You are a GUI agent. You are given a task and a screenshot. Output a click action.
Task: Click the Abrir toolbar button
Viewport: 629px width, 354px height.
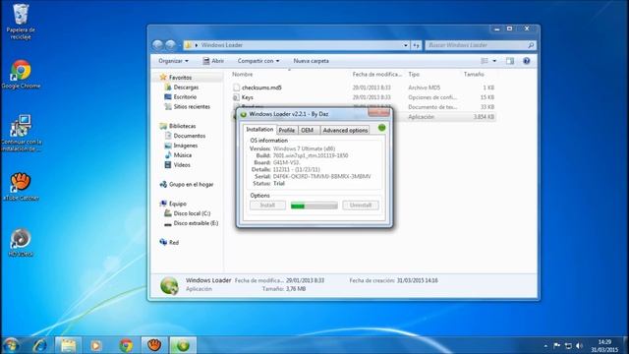[x=213, y=61]
